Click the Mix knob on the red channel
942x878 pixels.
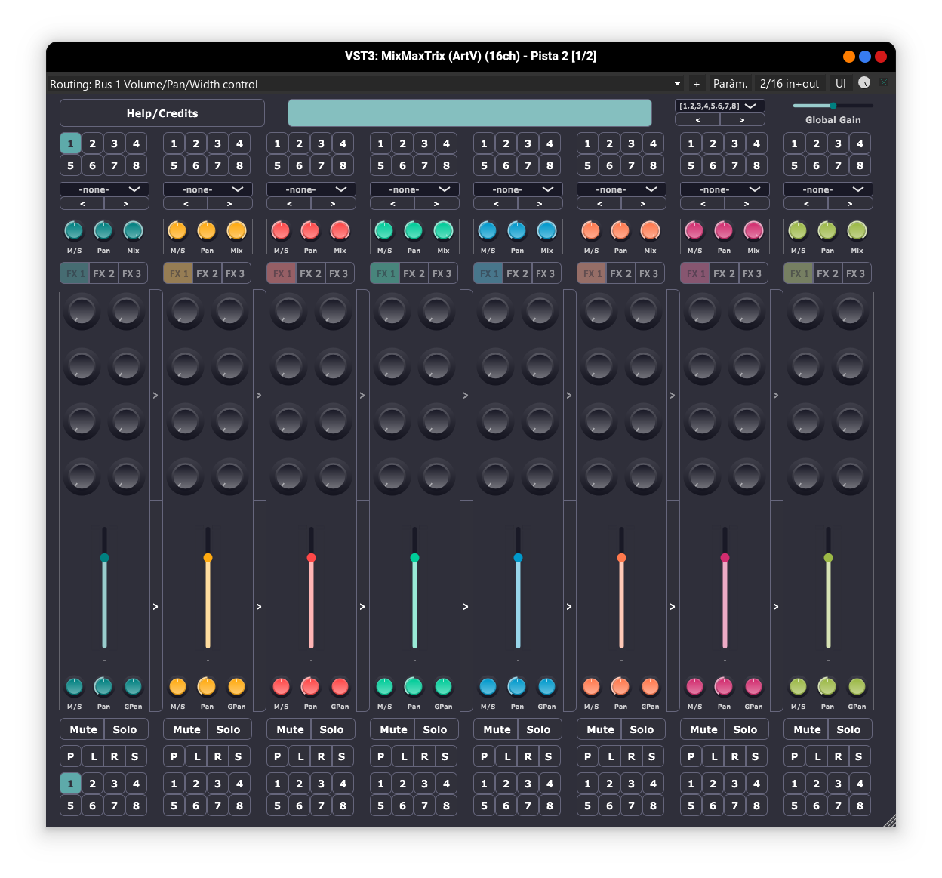tap(340, 232)
